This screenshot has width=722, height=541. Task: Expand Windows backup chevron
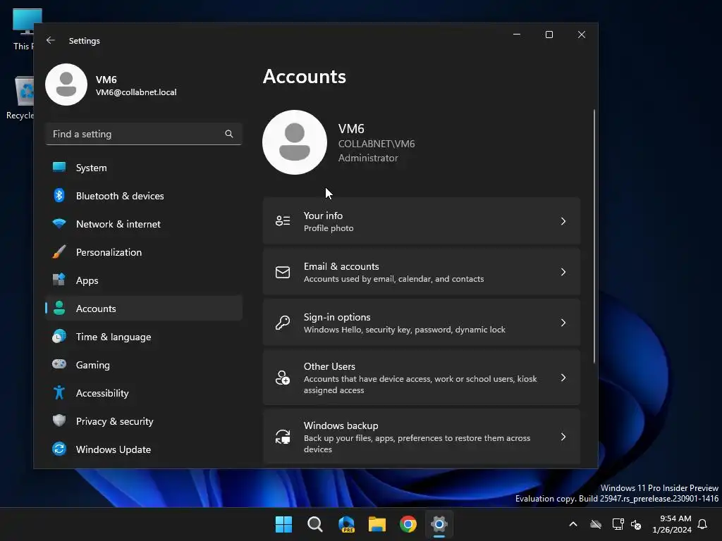(x=563, y=437)
